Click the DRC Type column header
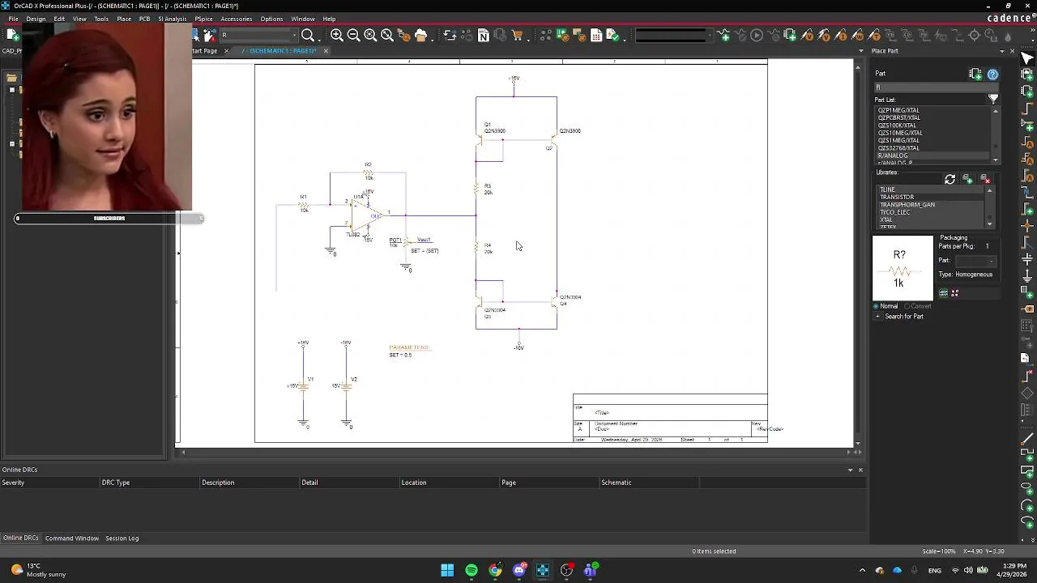Image resolution: width=1037 pixels, height=583 pixels. point(149,483)
